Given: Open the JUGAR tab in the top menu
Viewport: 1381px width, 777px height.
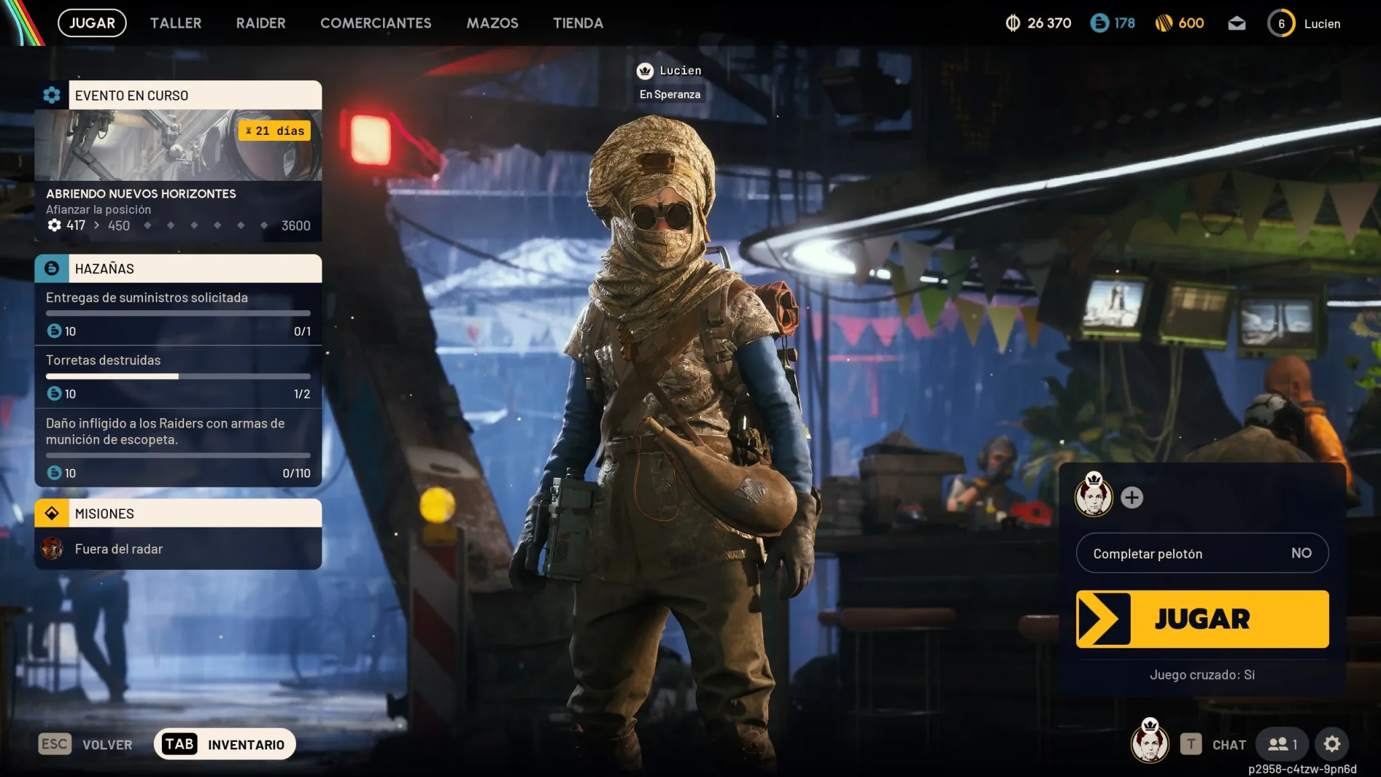Looking at the screenshot, I should tap(92, 23).
